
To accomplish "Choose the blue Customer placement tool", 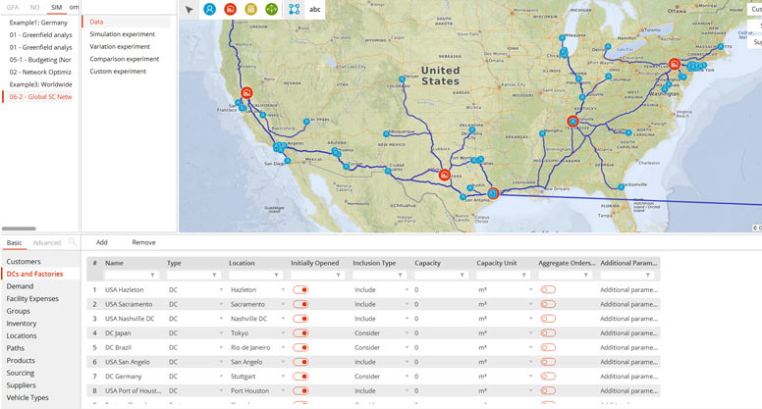I will 209,9.
